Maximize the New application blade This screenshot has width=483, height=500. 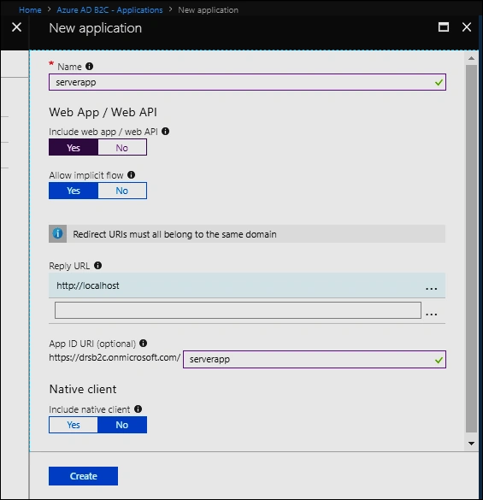point(444,27)
